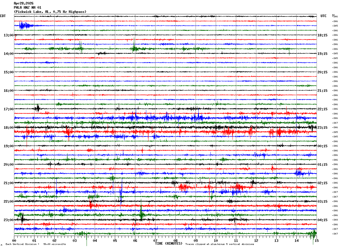Select the 18:00 CDT row label
339x248 pixels.
pyautogui.click(x=9, y=128)
